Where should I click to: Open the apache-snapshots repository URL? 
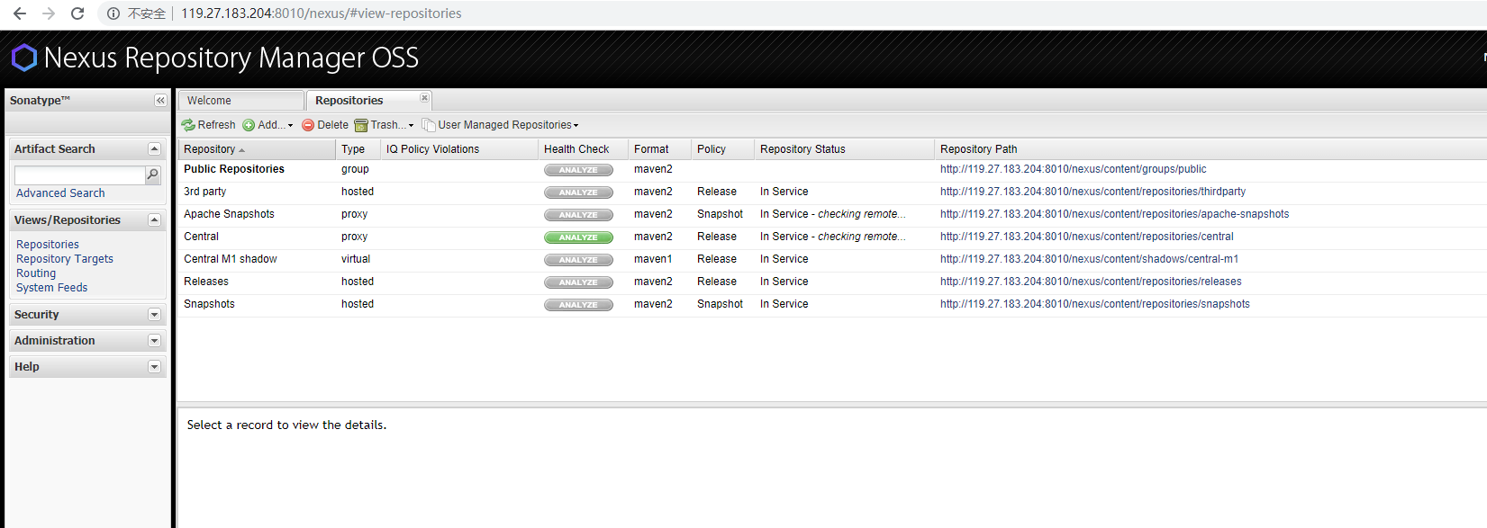coord(1114,214)
